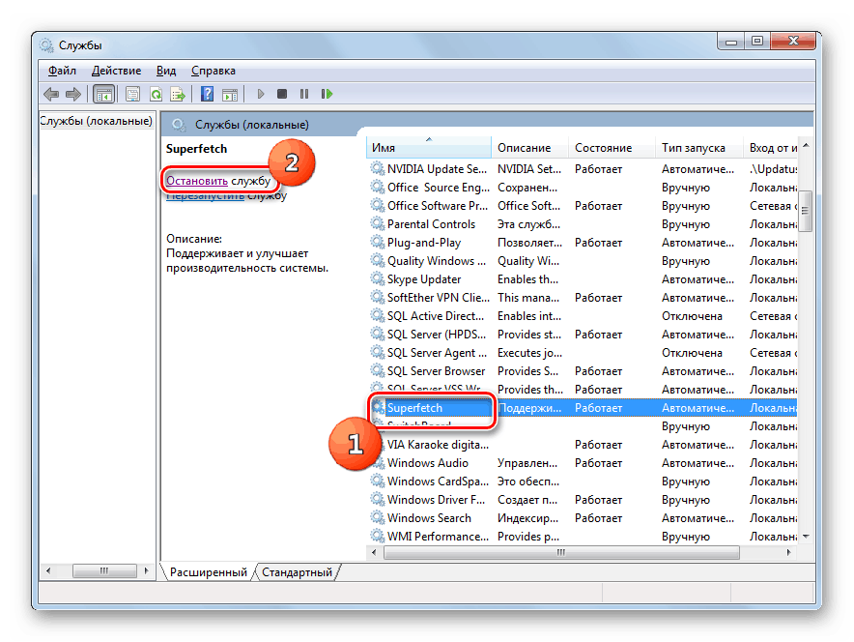Click the Export List toolbar icon
The image size is (854, 642).
178,95
